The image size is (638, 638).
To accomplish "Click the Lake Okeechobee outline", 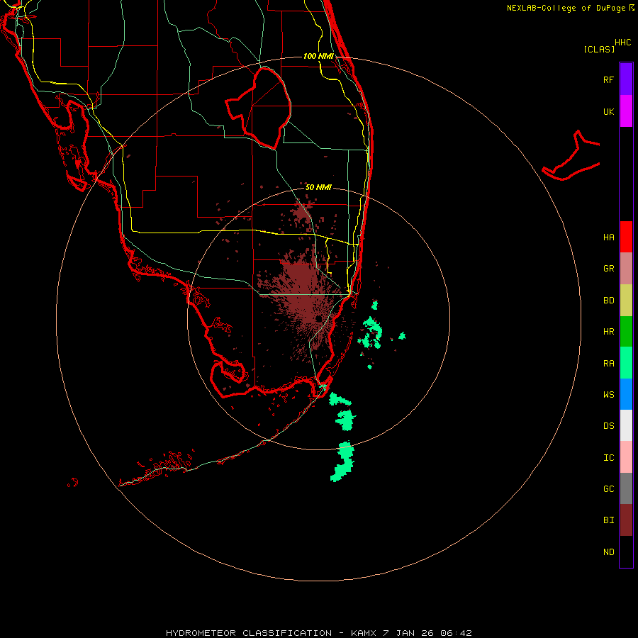I will pos(258,108).
